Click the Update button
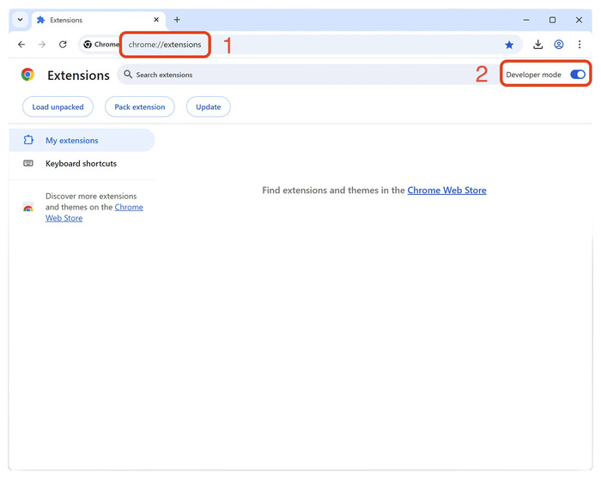Screen dimensions: 601x479 coord(209,107)
